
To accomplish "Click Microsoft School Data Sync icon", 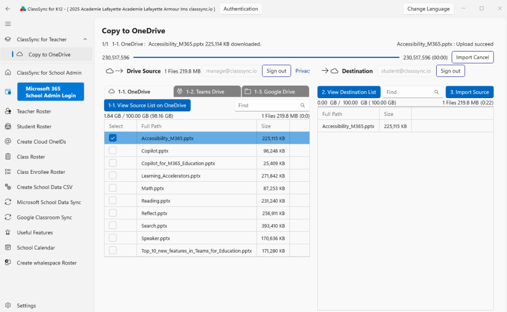I will point(8,202).
